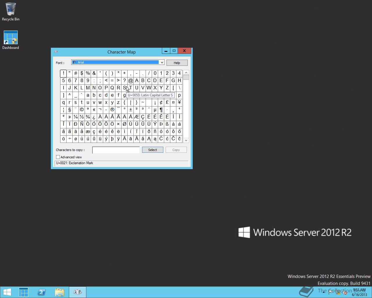
Task: Select the ® registered trademark symbol
Action: pos(112,110)
